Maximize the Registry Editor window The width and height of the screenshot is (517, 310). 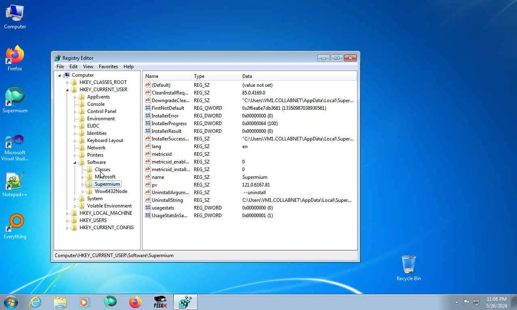(x=337, y=58)
